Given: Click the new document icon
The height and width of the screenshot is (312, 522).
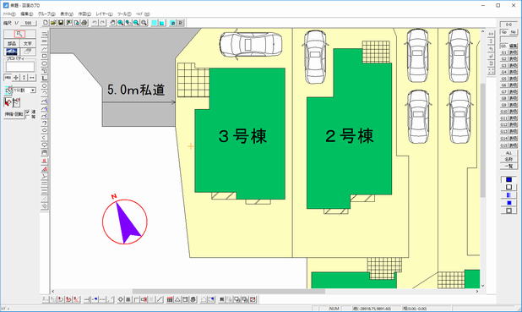Looking at the screenshot, I should (x=46, y=23).
